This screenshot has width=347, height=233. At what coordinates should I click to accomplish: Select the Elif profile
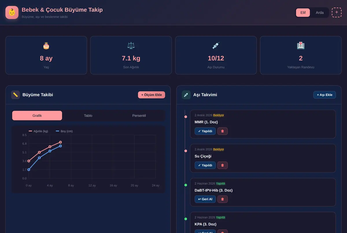pos(303,12)
